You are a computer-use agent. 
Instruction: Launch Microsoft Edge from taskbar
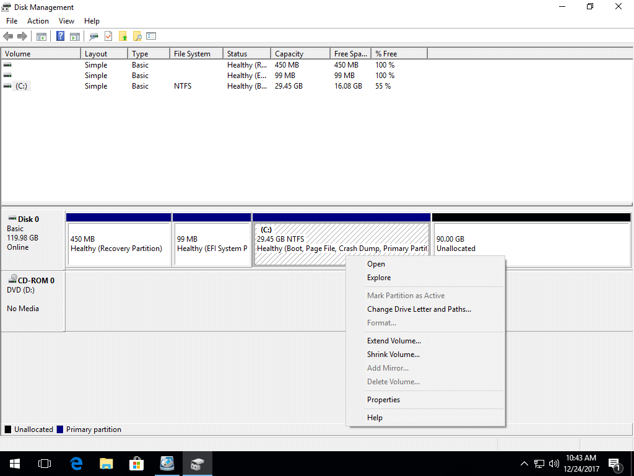pyautogui.click(x=76, y=464)
